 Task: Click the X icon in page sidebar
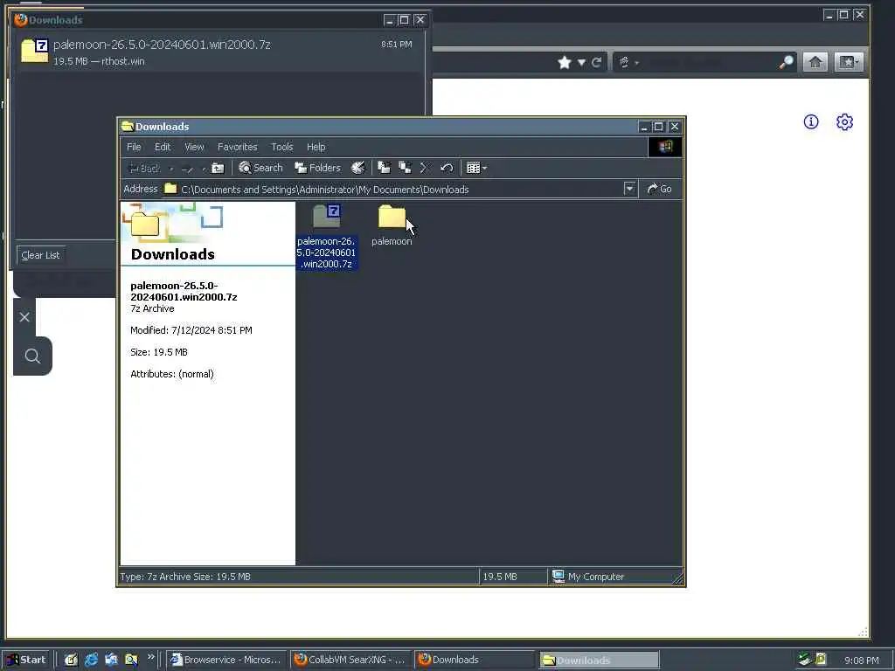pos(24,316)
